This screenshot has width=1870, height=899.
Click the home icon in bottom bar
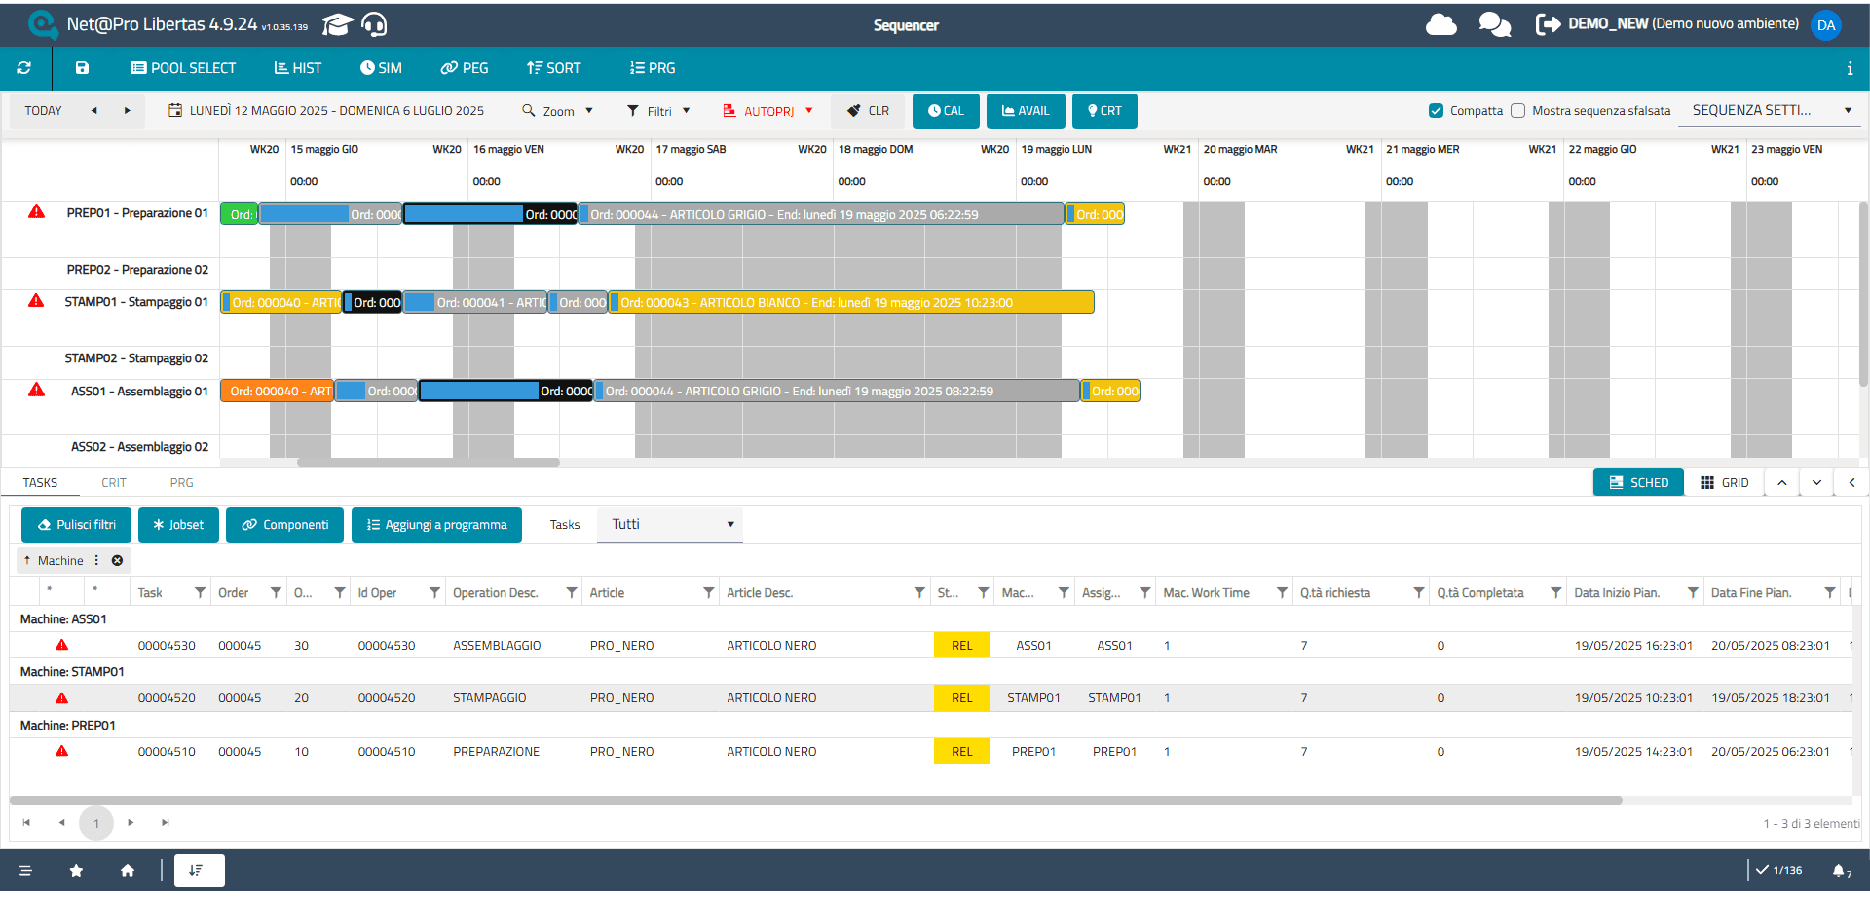(x=128, y=871)
